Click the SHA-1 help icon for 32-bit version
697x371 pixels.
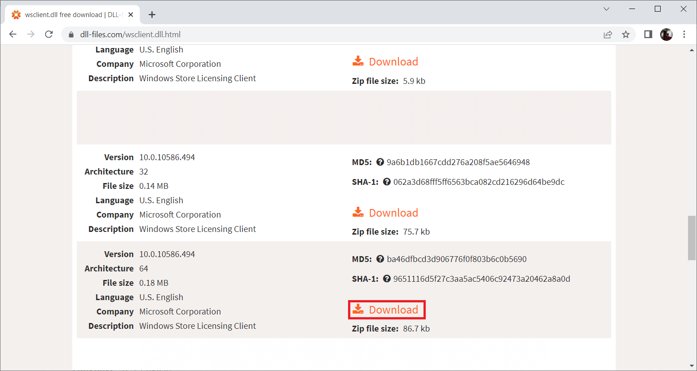click(x=387, y=182)
